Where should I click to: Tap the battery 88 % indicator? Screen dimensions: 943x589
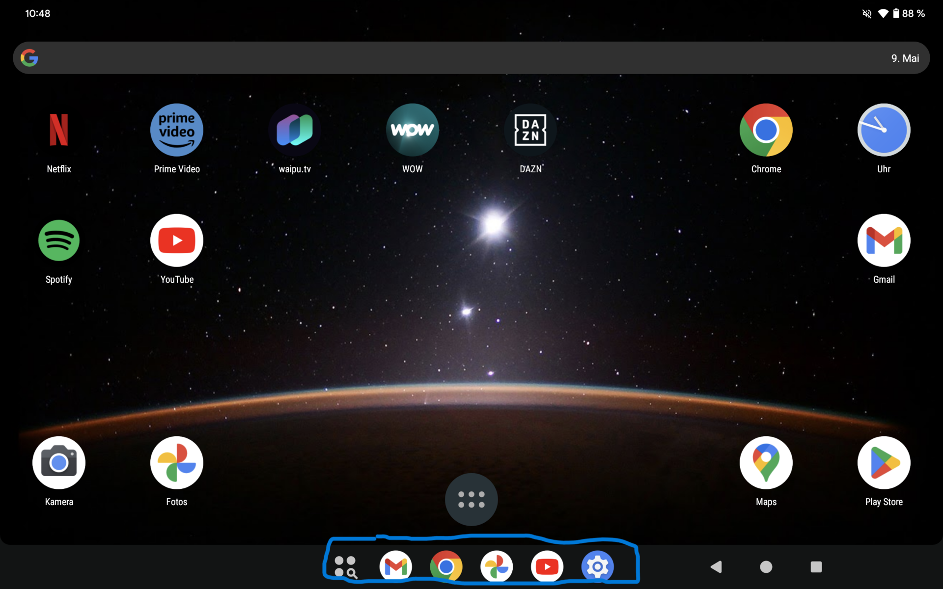pyautogui.click(x=909, y=14)
